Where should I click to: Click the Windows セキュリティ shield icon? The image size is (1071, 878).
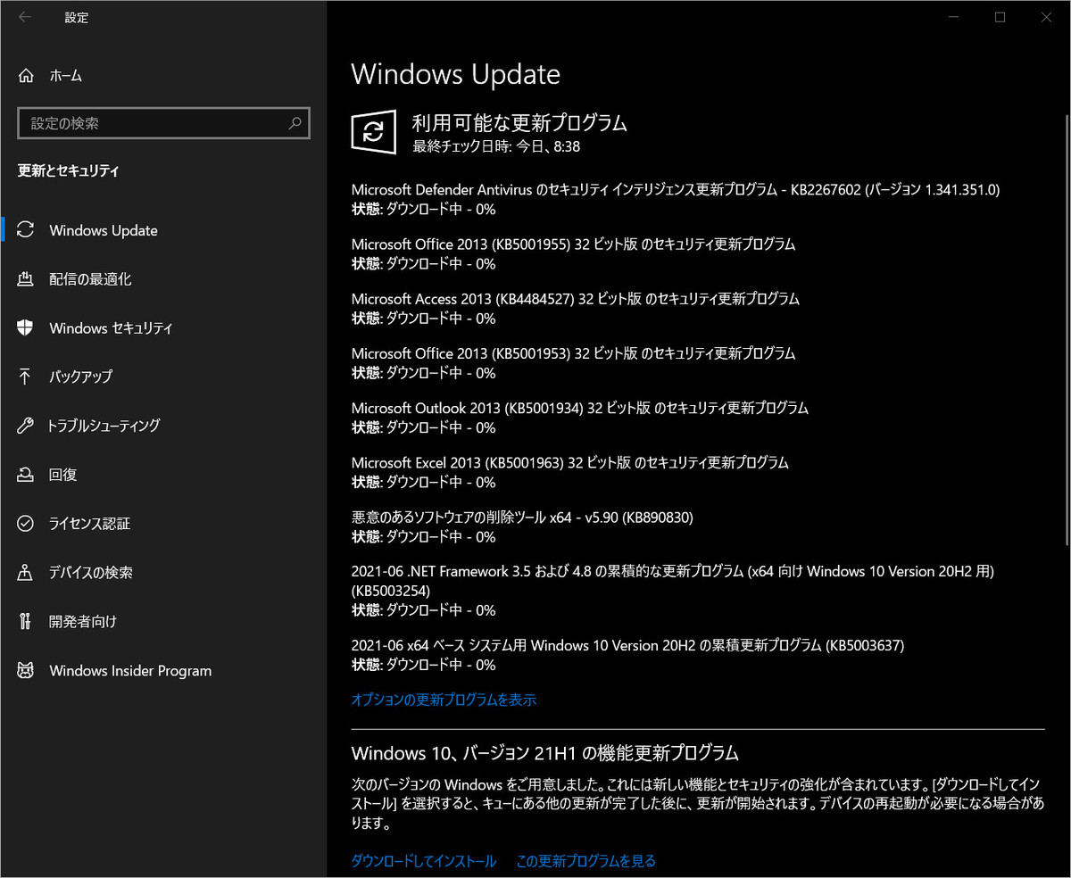(26, 327)
